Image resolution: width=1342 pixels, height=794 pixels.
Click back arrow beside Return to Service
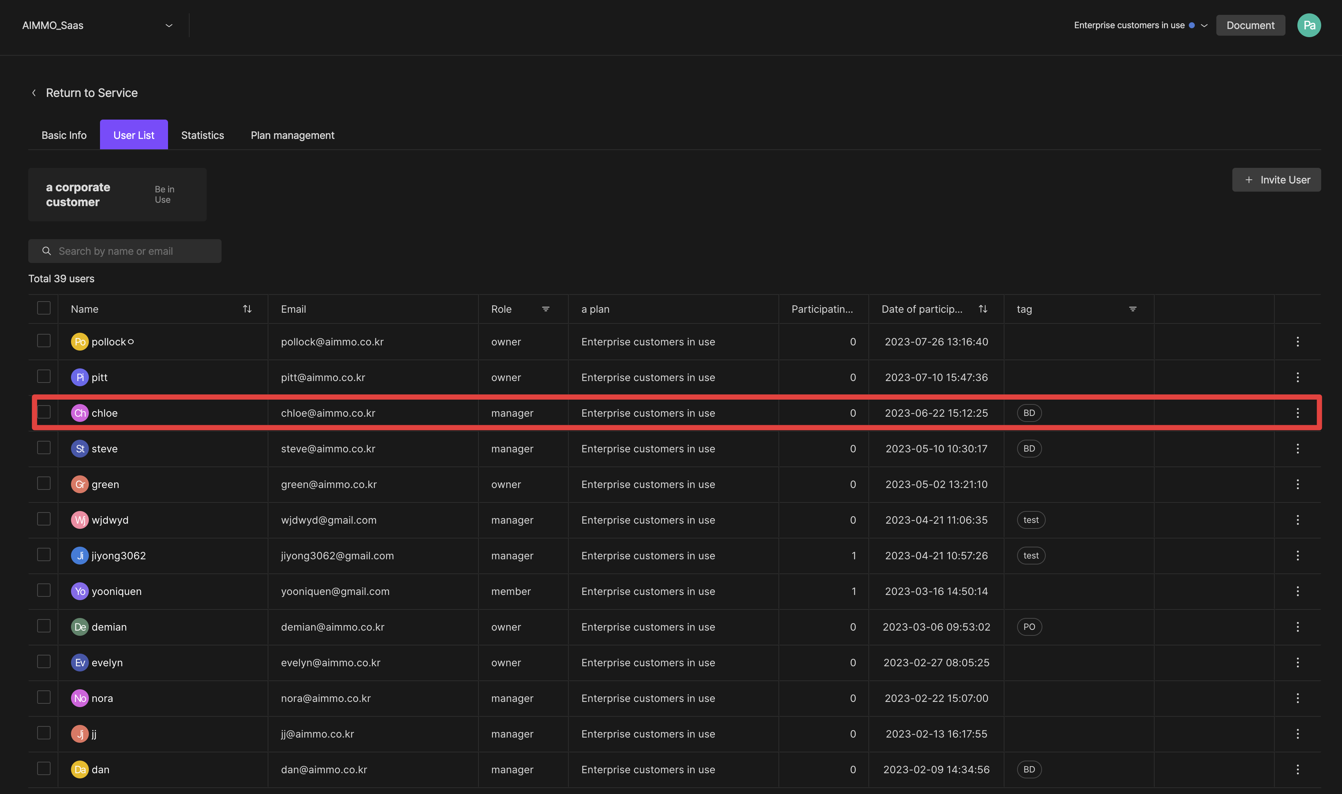coord(34,92)
